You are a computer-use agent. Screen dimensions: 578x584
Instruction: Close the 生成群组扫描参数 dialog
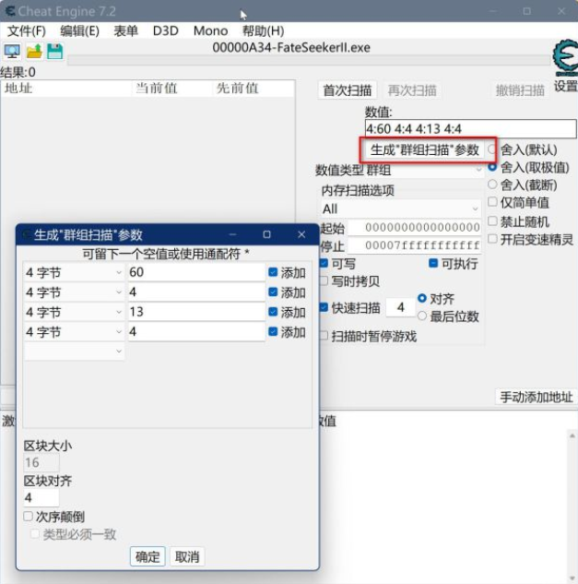click(301, 234)
